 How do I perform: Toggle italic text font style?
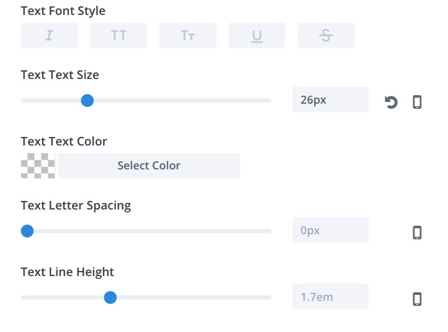click(49, 35)
